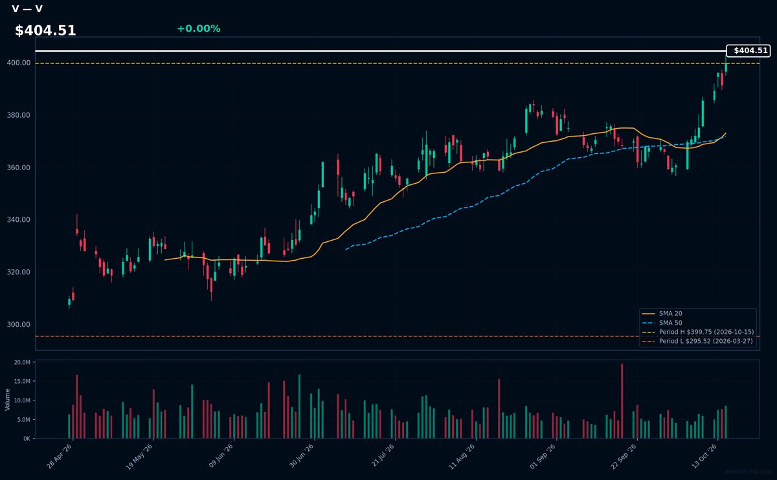Click the 340.00 price axis label
The width and height of the screenshot is (777, 480).
[19, 220]
